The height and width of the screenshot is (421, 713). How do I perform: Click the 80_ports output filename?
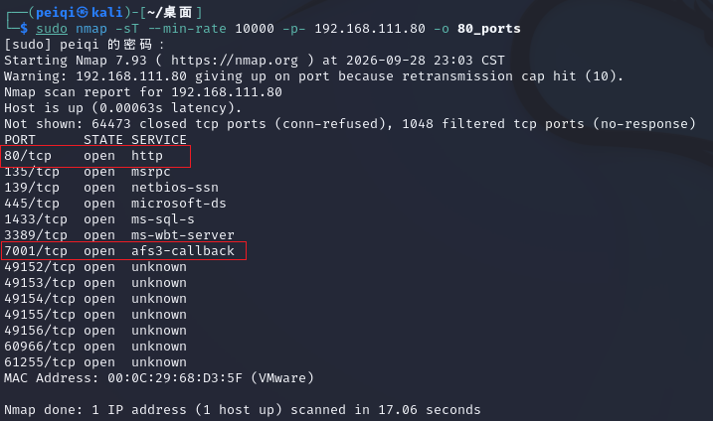click(x=489, y=29)
